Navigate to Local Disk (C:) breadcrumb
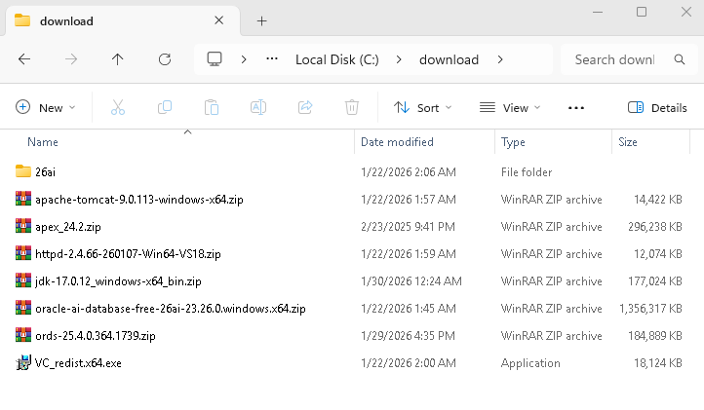Screen dimensions: 704x410 click(x=337, y=59)
